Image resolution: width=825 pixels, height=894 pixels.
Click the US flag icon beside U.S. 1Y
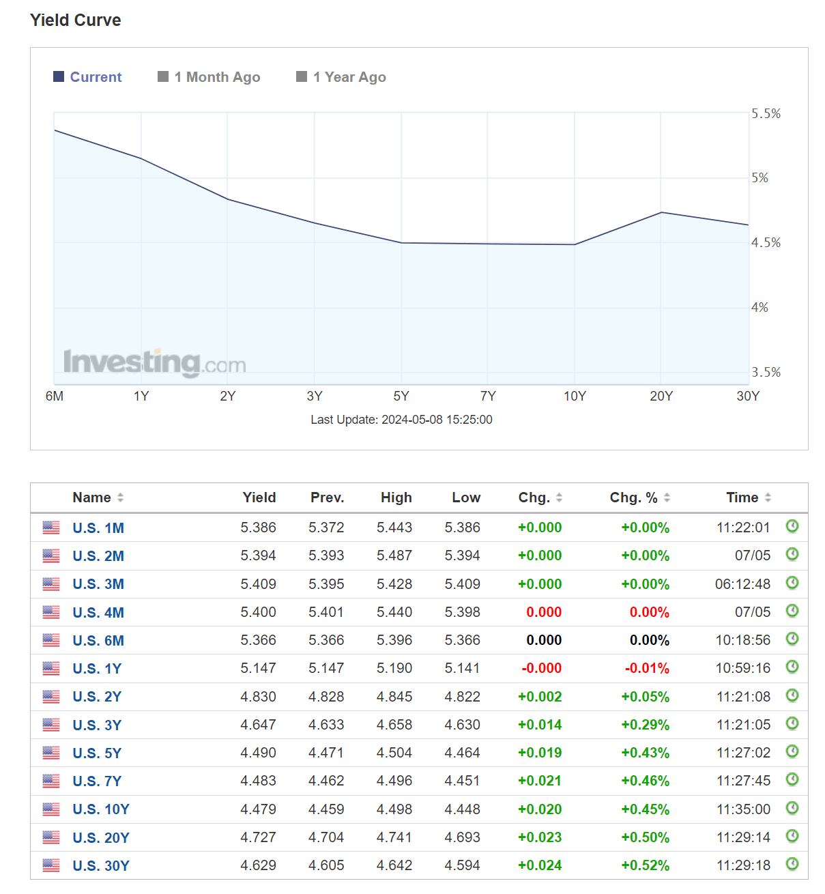(x=50, y=667)
